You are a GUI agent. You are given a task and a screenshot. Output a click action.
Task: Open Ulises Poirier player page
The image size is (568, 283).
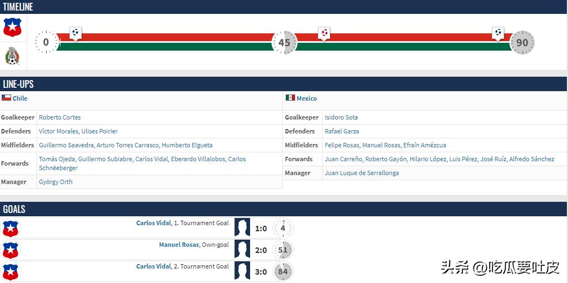(99, 131)
